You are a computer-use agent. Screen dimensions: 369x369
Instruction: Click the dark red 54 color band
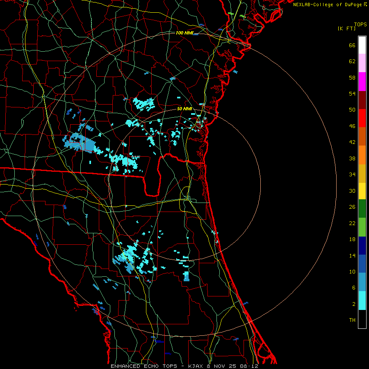coord(362,100)
